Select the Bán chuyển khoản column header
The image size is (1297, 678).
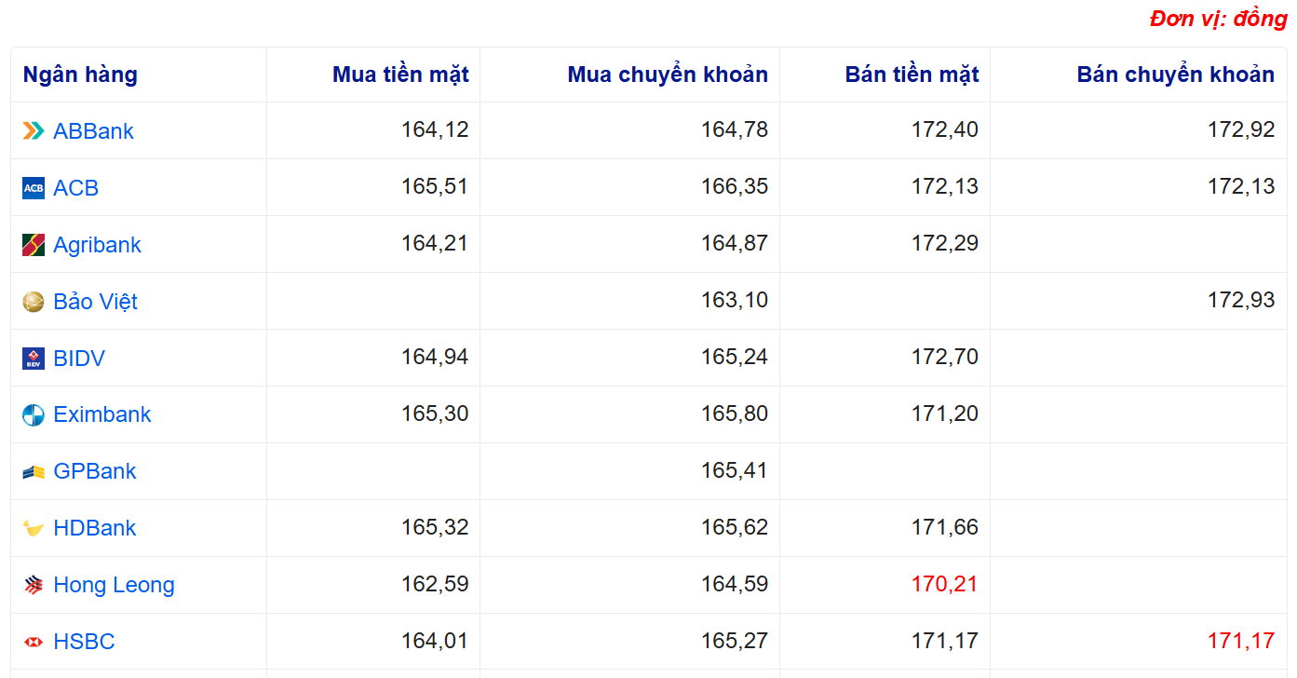1175,75
